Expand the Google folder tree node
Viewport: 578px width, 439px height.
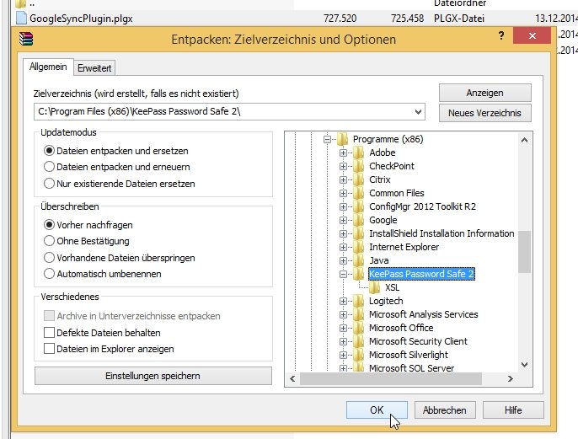343,220
